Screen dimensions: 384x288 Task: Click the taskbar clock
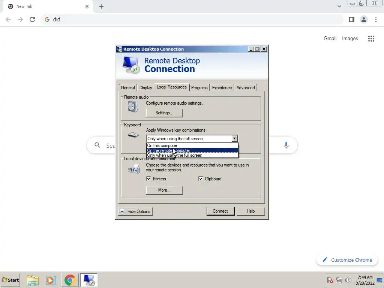[x=365, y=280]
